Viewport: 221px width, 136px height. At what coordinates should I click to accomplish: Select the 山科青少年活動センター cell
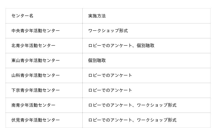[36, 75]
